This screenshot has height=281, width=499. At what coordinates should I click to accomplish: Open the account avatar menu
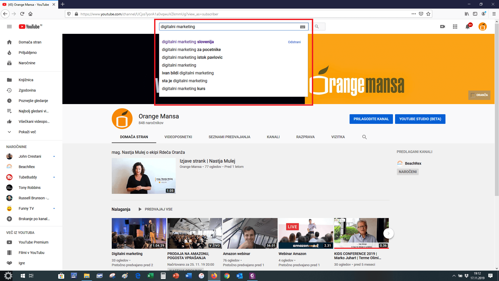[x=483, y=27]
